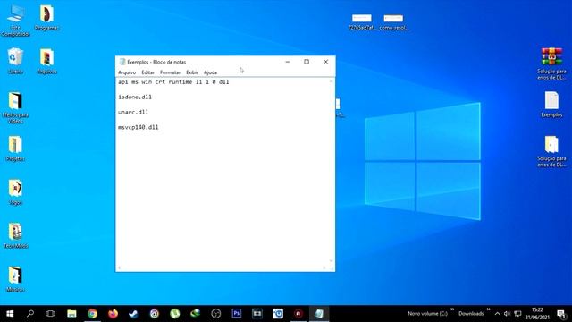Maximize the Notepad window
The width and height of the screenshot is (572, 322).
pos(307,62)
